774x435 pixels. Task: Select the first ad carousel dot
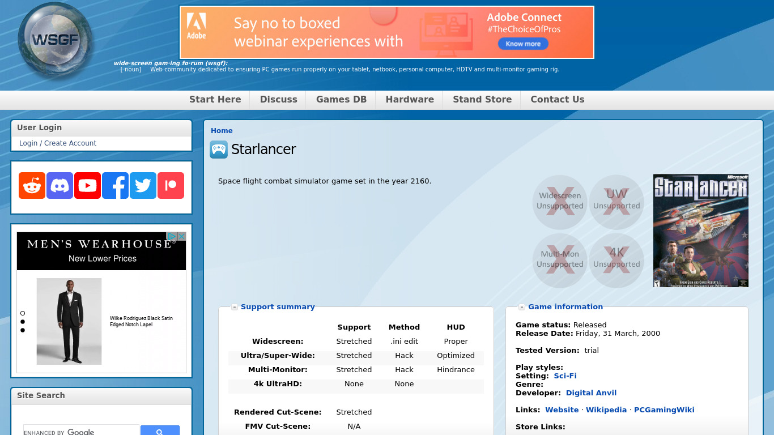23,313
